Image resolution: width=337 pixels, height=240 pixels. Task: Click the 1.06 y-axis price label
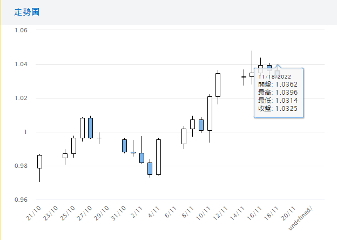click(21, 30)
